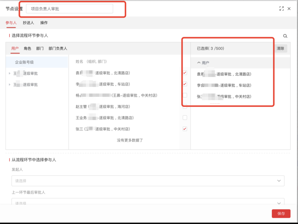Select the 用户 sub-tab
Image resolution: width=298 pixels, height=224 pixels.
[15, 48]
